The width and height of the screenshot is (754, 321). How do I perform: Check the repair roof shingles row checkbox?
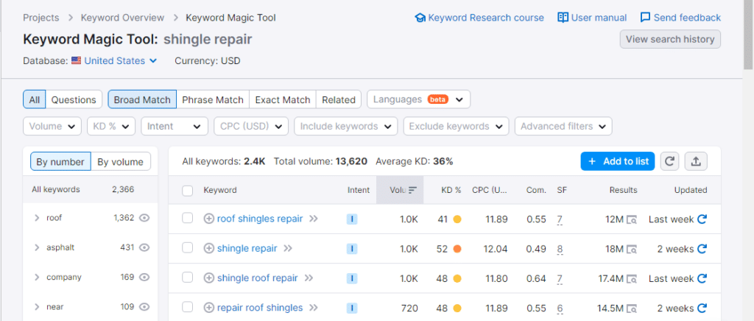tap(188, 307)
